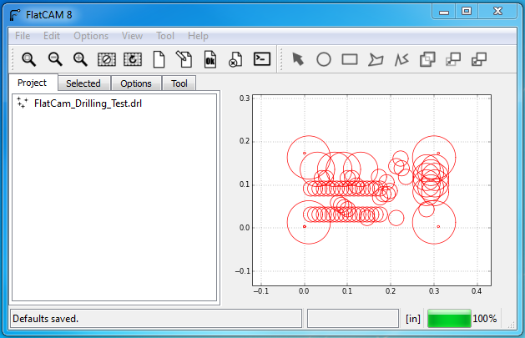
Task: Open the command line shell icon
Action: [x=262, y=59]
